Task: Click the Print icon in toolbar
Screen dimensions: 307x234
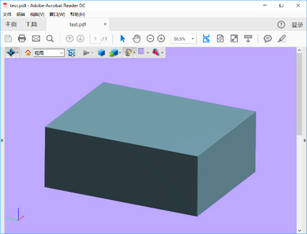Action: point(22,38)
